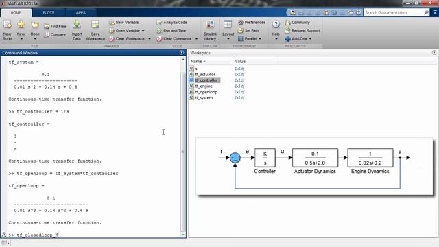Click the Compare files button

tap(55, 35)
